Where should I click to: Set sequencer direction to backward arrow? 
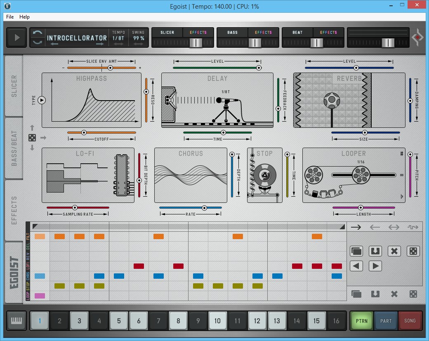(x=375, y=227)
